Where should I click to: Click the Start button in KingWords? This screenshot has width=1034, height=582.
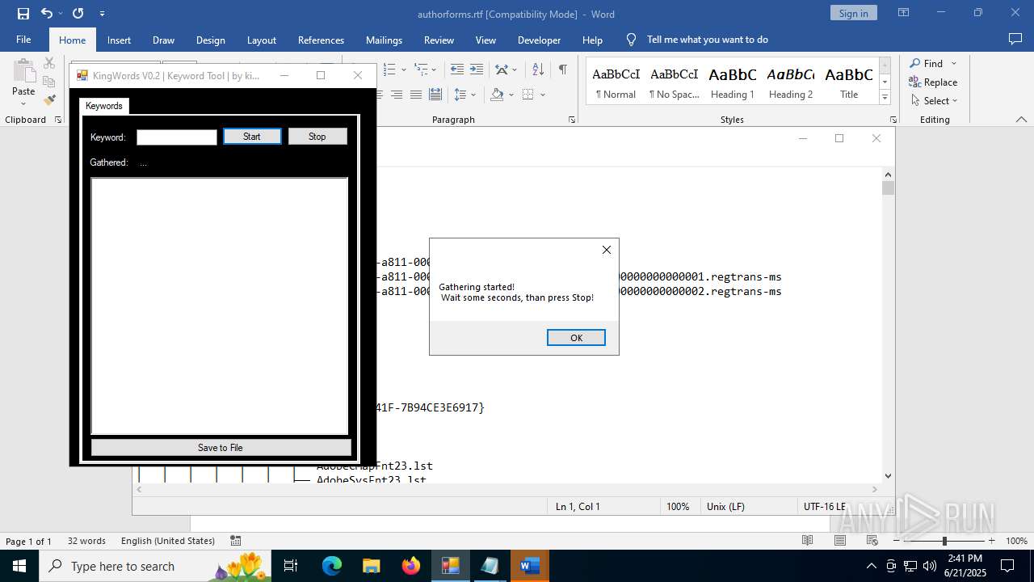[252, 137]
